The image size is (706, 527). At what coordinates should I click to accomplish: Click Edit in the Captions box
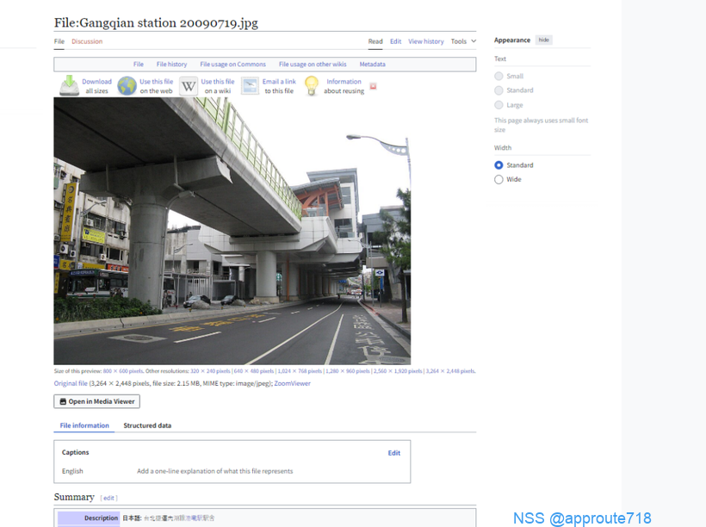coord(394,453)
